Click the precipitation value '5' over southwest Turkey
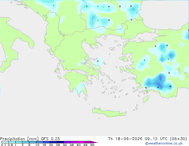 [170, 86]
